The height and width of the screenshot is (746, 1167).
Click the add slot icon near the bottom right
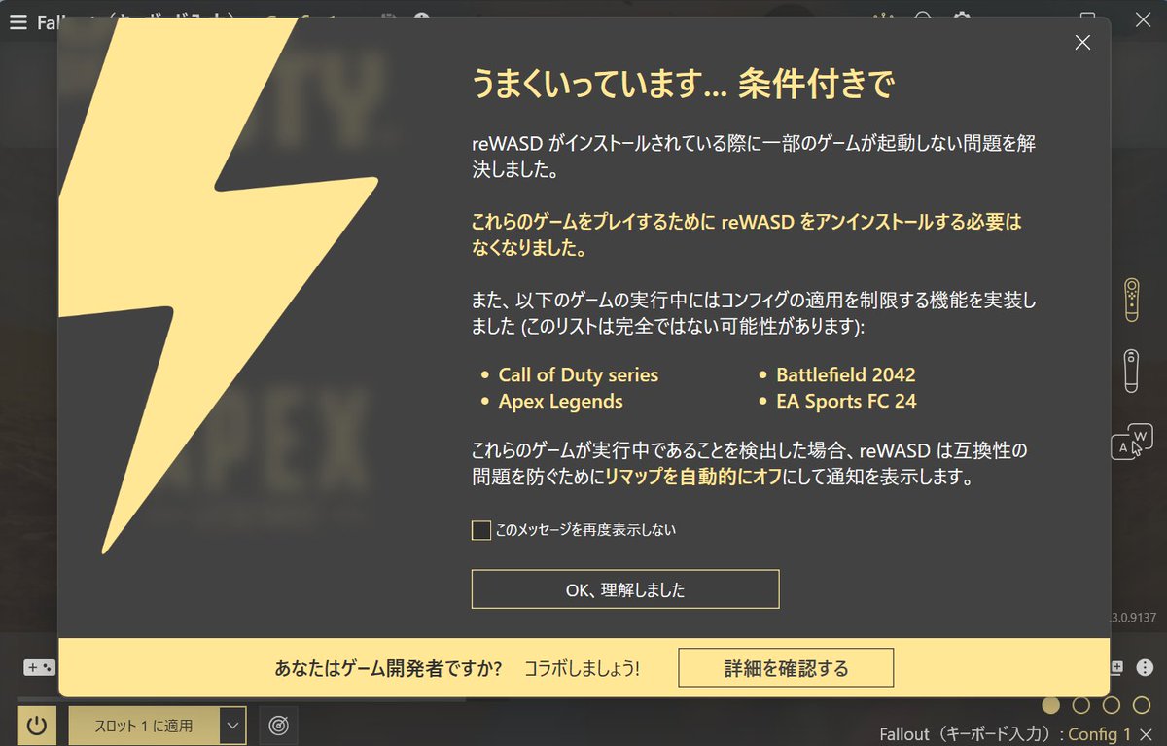click(1118, 667)
